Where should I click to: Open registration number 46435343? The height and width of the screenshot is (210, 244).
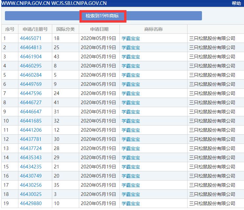tap(31, 157)
